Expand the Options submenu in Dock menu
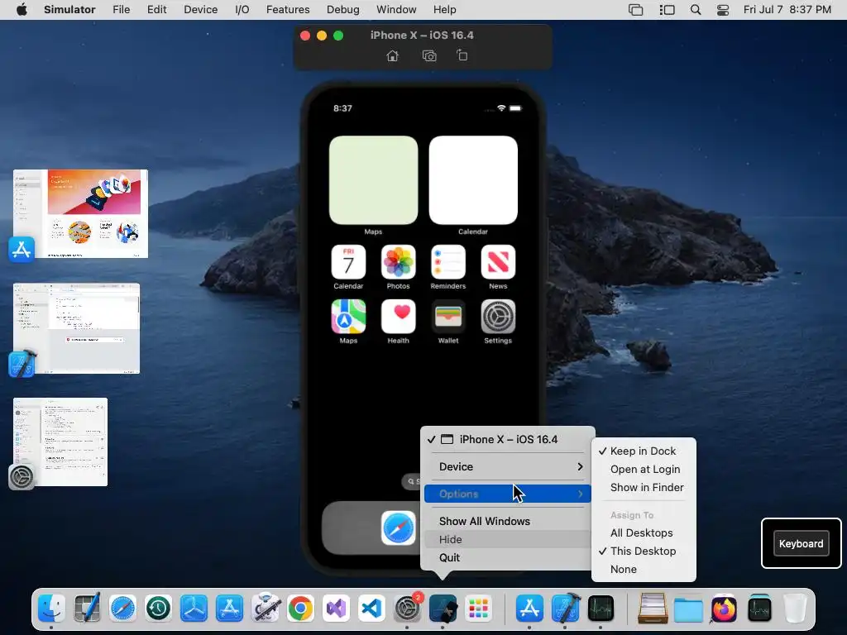The image size is (847, 635). pos(508,494)
